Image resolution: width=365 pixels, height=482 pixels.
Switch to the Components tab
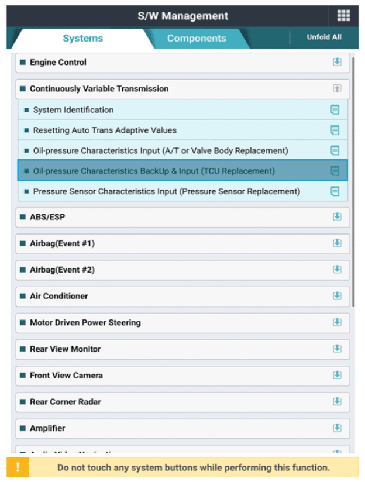(197, 39)
